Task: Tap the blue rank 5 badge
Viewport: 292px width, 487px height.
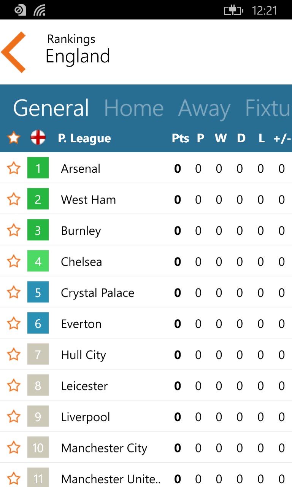Action: click(x=38, y=293)
